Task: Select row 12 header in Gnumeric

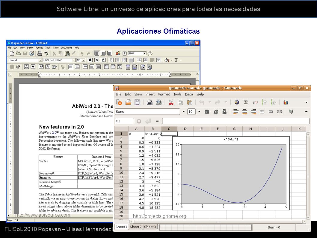Action: [121, 182]
